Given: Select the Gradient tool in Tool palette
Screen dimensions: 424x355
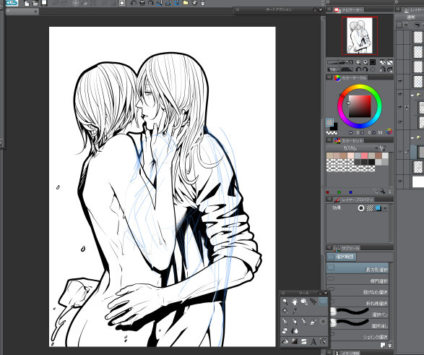Looking at the screenshot, I should coord(295,341).
